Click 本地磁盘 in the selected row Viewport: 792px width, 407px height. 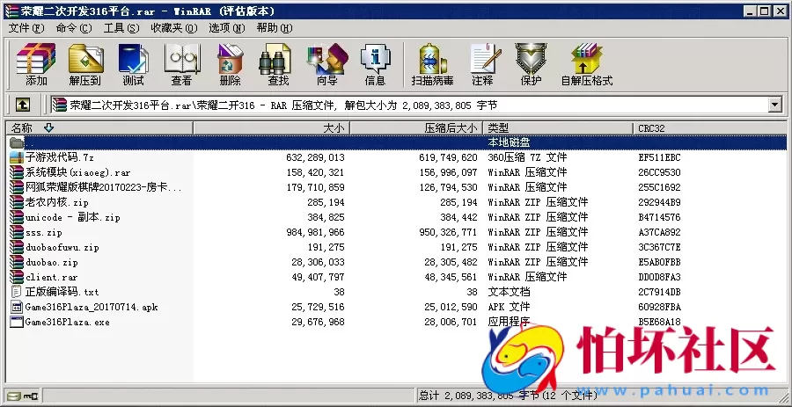tap(509, 142)
